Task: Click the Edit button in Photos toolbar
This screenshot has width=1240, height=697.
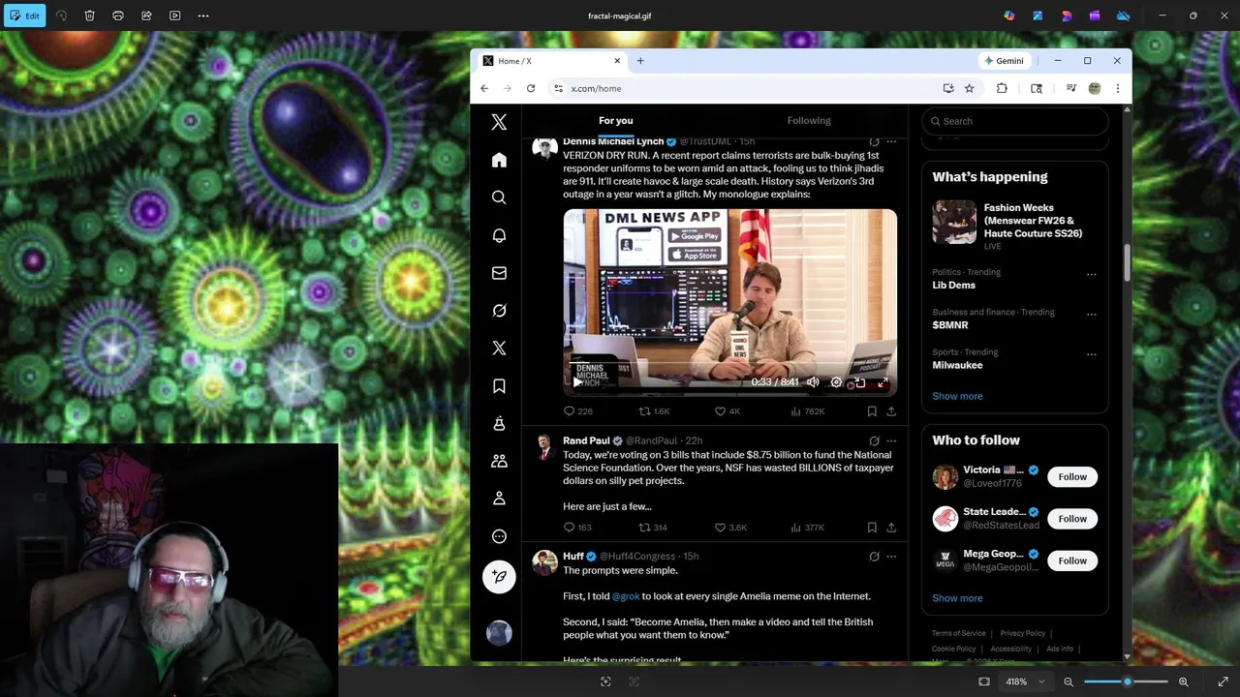Action: [x=24, y=15]
